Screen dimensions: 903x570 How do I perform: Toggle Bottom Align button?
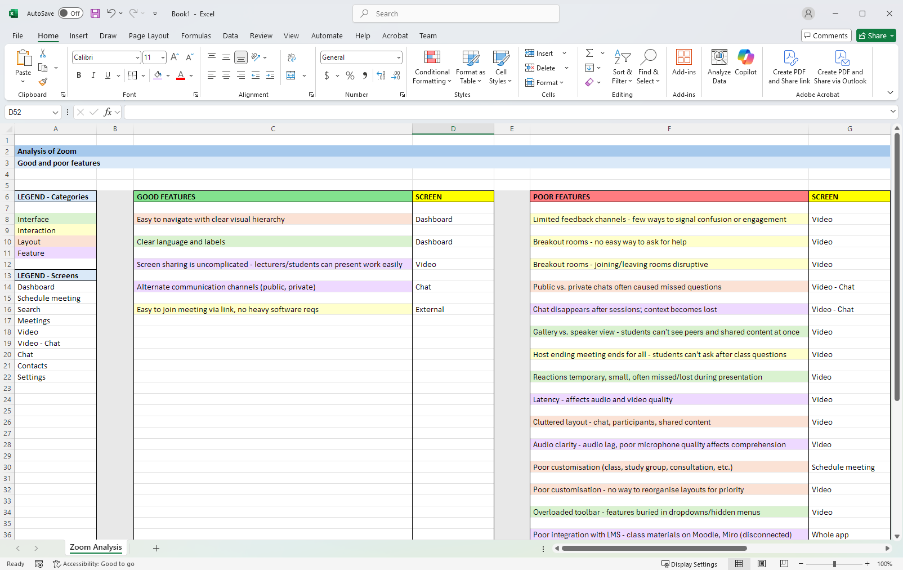click(x=240, y=57)
